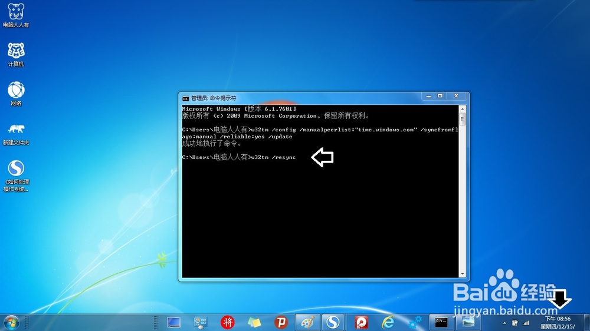Switch to the Paint palette taskbar app
The image size is (590, 331).
point(307,322)
